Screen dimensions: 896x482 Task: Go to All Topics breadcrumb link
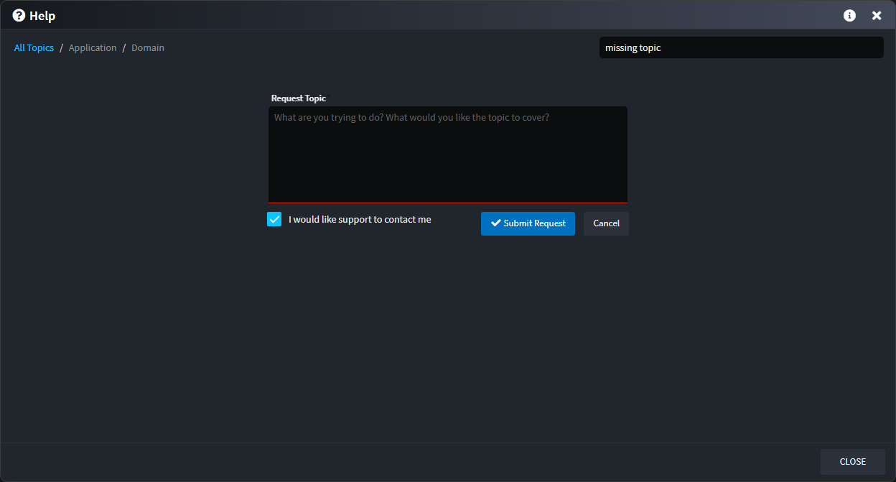point(34,47)
